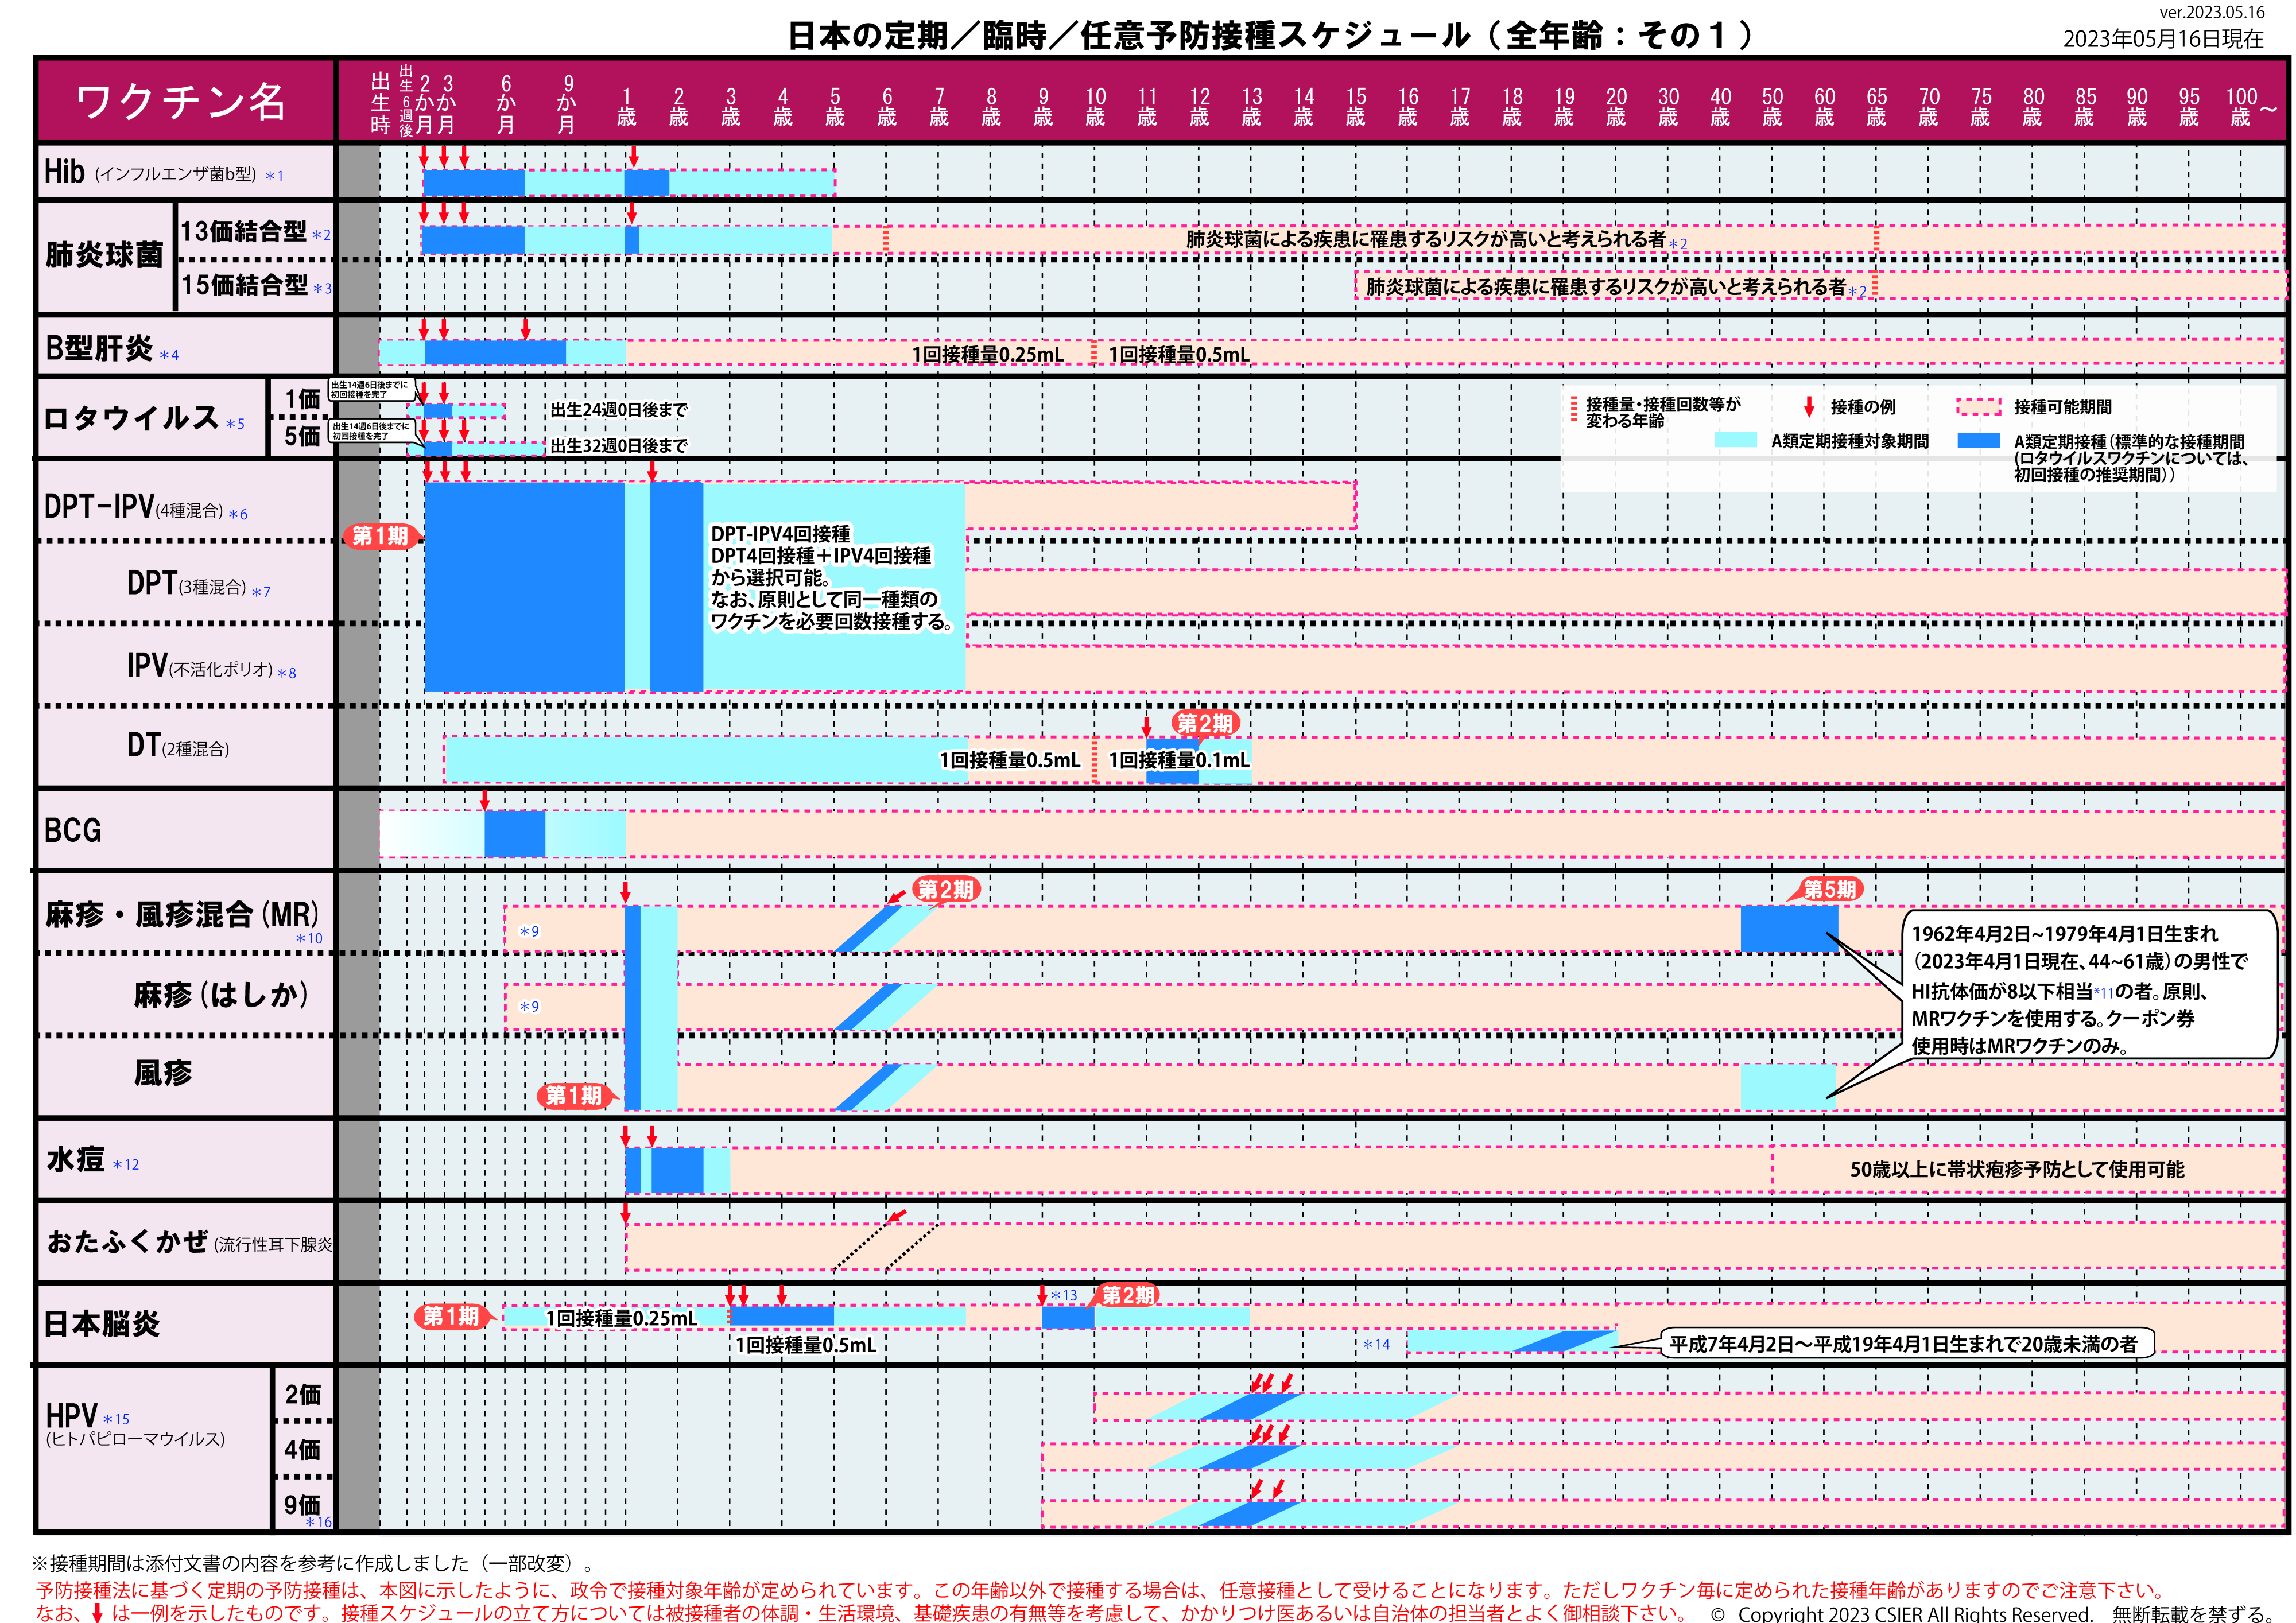Click the date 2023年05月16日現在
2296x1623 pixels.
pyautogui.click(x=2163, y=39)
